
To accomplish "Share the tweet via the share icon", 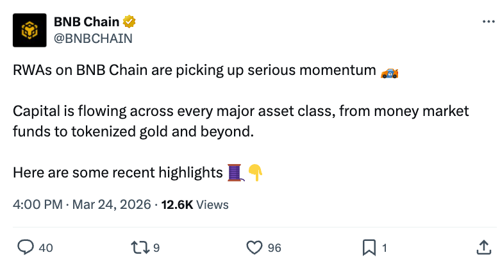I will (484, 247).
